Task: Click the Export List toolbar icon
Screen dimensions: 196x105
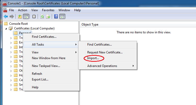Action: click(48, 16)
